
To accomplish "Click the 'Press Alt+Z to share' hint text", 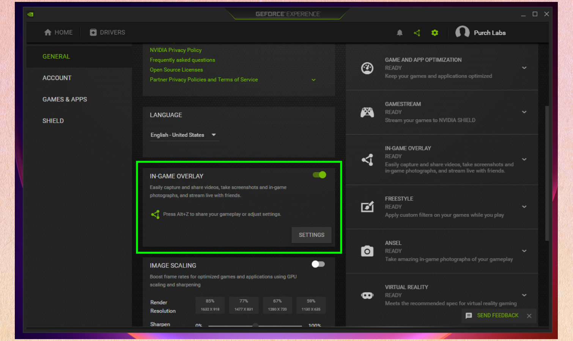I will (222, 214).
